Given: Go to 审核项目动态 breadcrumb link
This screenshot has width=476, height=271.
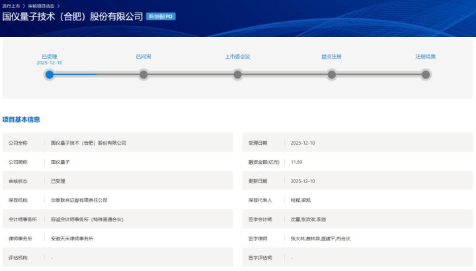Looking at the screenshot, I should [x=41, y=5].
